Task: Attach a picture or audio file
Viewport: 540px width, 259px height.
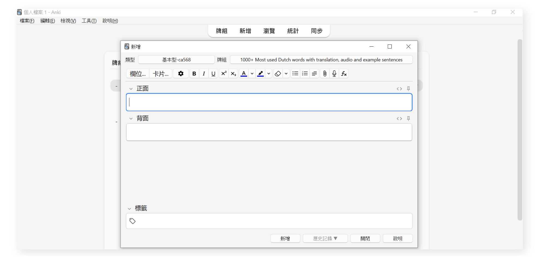Action: coord(325,74)
